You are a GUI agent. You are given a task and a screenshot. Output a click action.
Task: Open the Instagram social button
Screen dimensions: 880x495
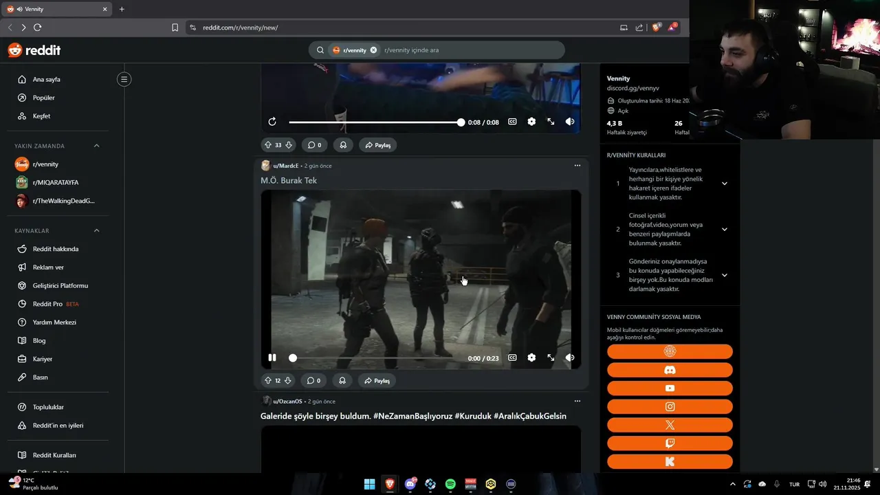[670, 406]
